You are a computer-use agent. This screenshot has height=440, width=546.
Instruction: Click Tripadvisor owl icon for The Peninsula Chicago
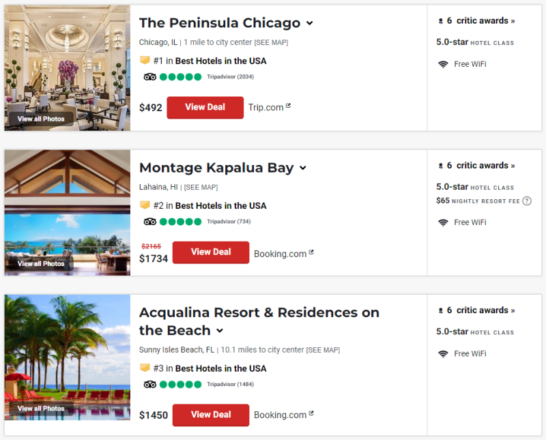[x=150, y=77]
